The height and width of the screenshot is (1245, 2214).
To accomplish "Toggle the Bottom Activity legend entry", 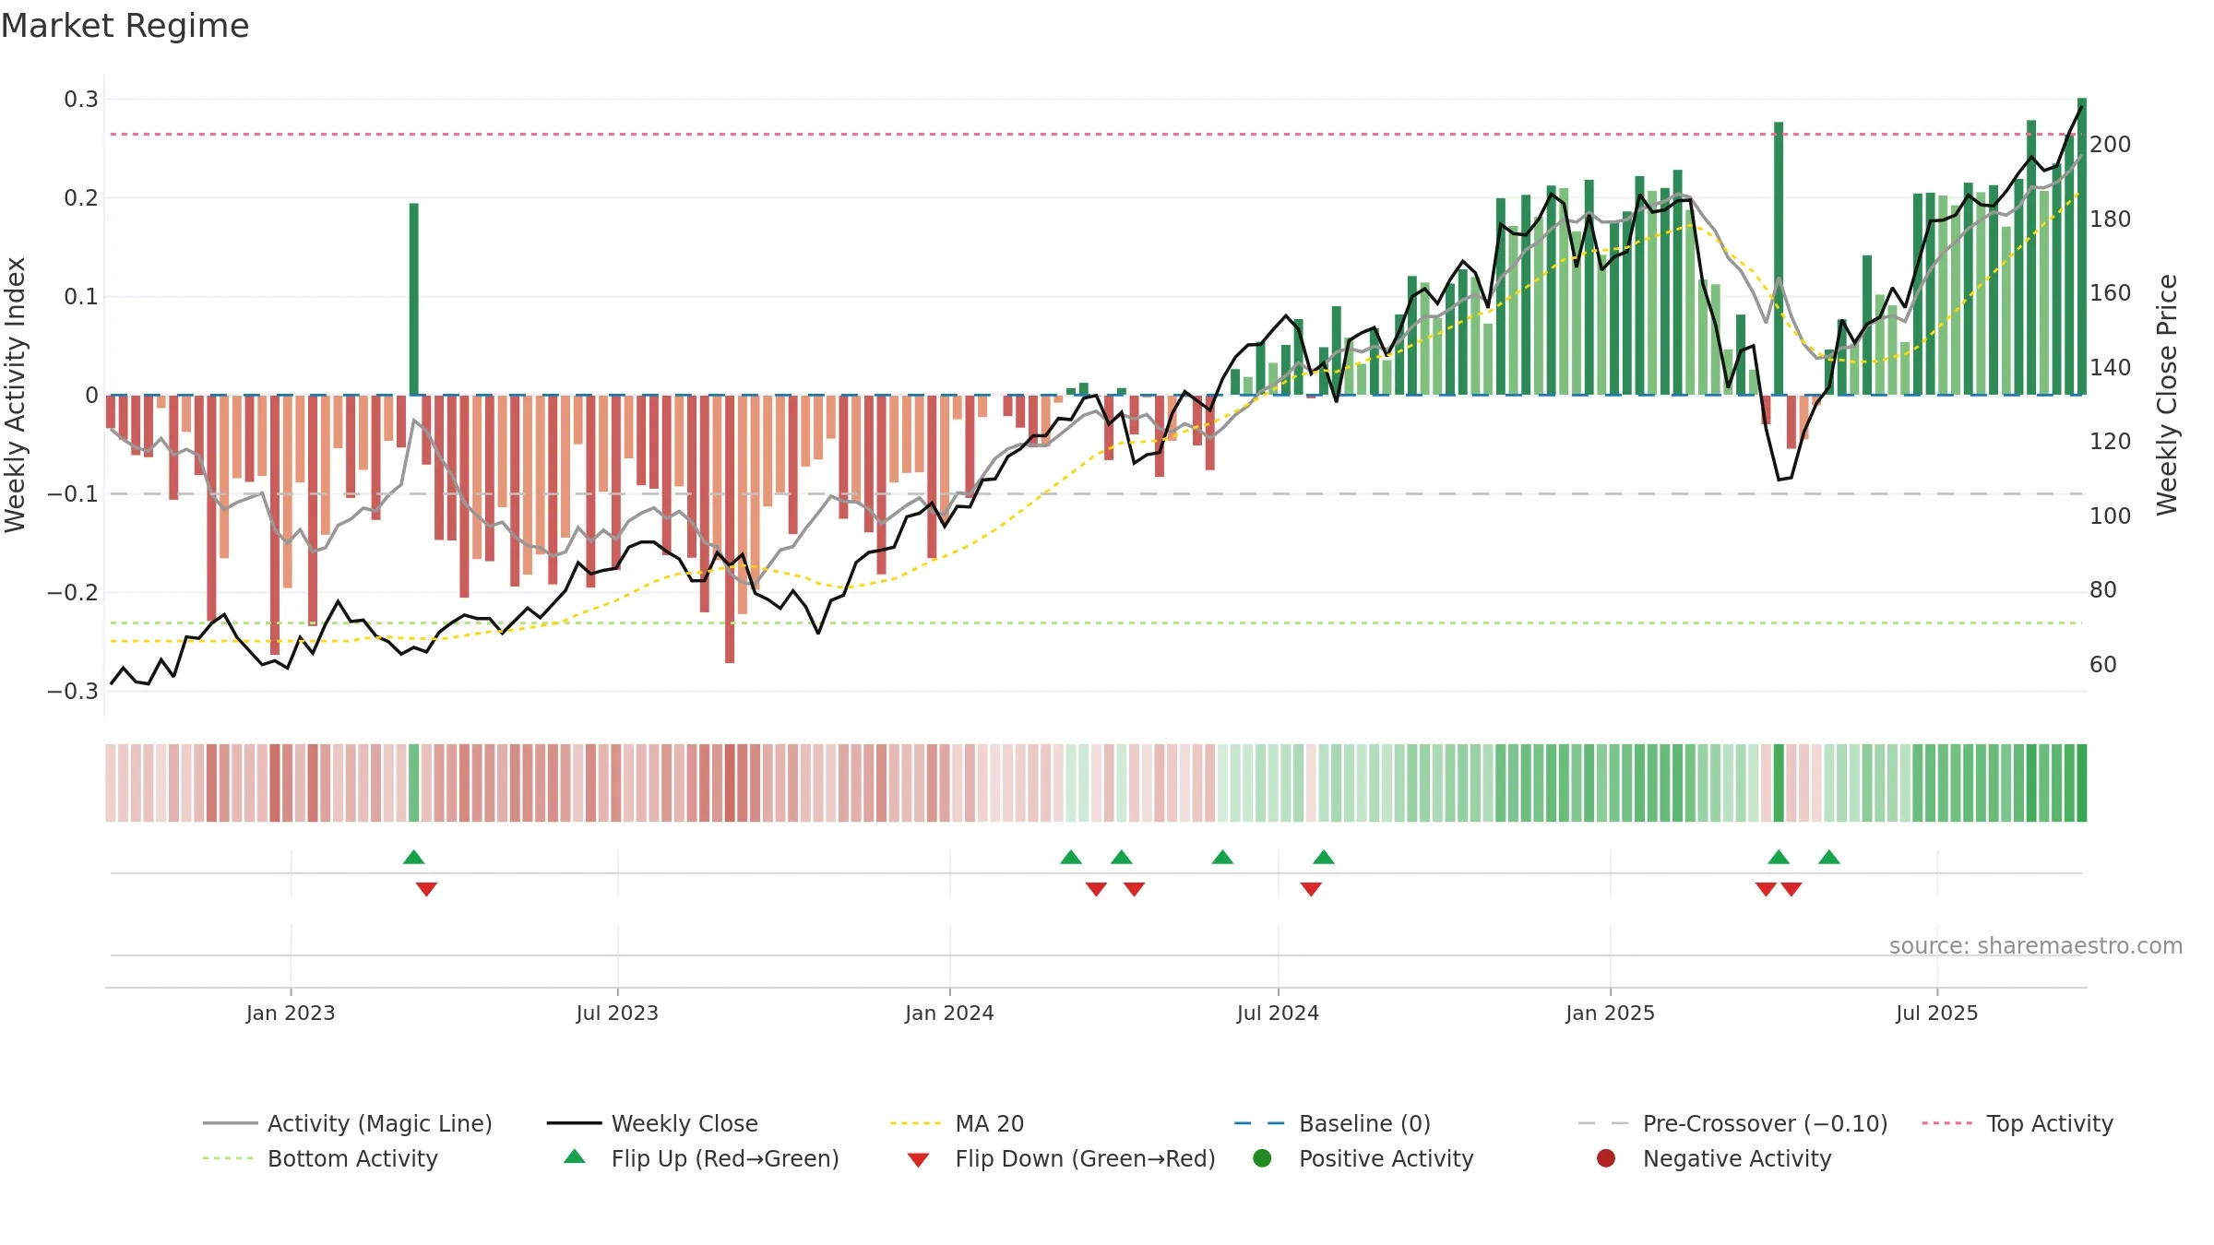I will click(x=320, y=1158).
